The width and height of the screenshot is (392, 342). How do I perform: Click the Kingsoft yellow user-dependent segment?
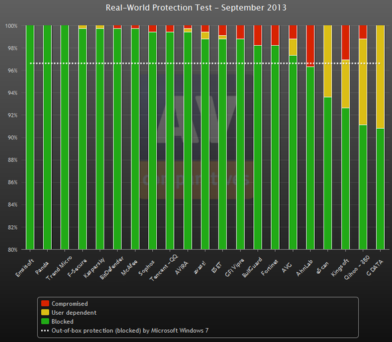(x=345, y=84)
